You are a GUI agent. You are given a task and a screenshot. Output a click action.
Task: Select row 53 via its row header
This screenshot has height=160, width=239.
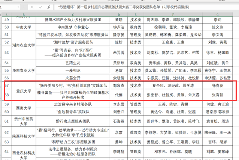(6, 53)
